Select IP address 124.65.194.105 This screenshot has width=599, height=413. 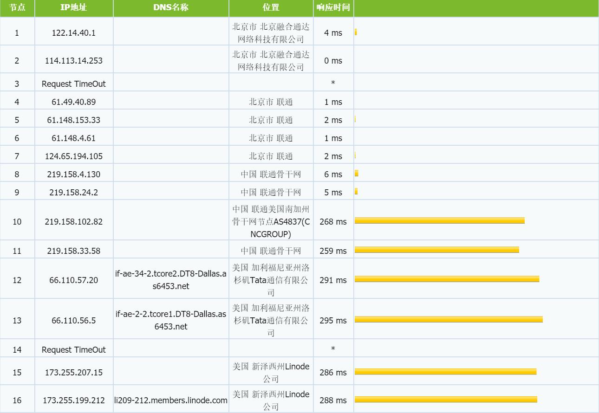pos(74,156)
